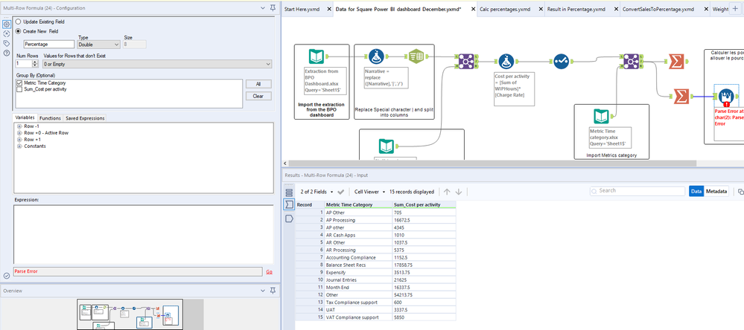Go to next record with down arrow

458,192
